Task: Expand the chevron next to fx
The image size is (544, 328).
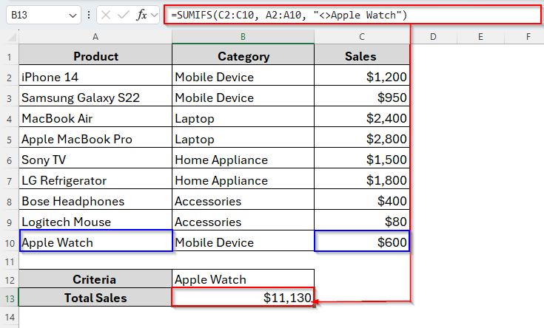Action: (x=154, y=16)
